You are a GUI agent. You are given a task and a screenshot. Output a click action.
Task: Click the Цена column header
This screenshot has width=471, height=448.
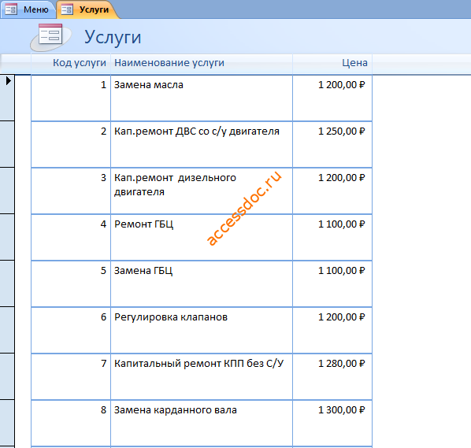click(332, 63)
